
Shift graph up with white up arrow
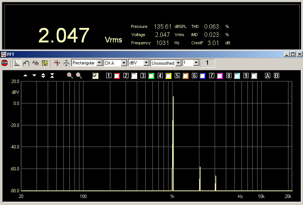pos(25,76)
